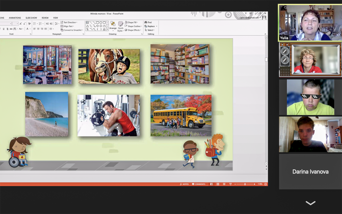Switch to Normal view icon
Image resolution: width=342 pixels, height=214 pixels.
(x=212, y=184)
